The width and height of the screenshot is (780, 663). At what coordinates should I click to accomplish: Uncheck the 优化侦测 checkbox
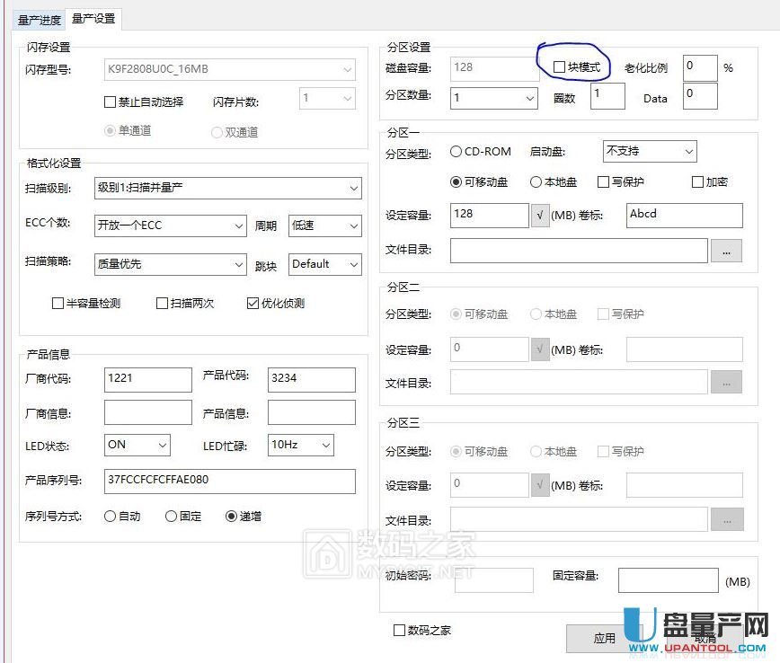point(253,303)
